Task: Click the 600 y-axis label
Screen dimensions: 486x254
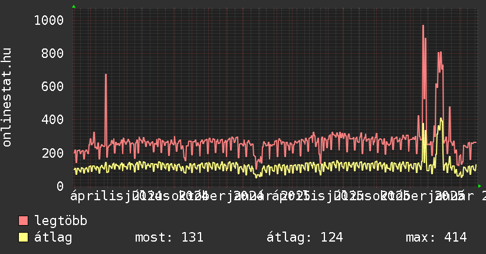Action: pyautogui.click(x=52, y=87)
